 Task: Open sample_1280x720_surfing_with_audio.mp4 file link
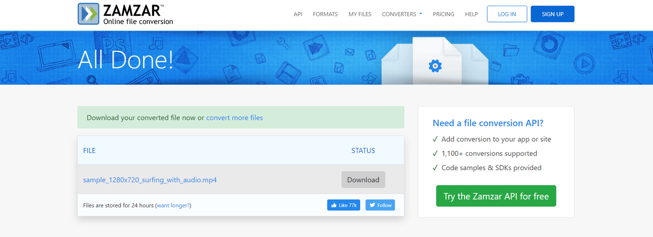pyautogui.click(x=150, y=180)
